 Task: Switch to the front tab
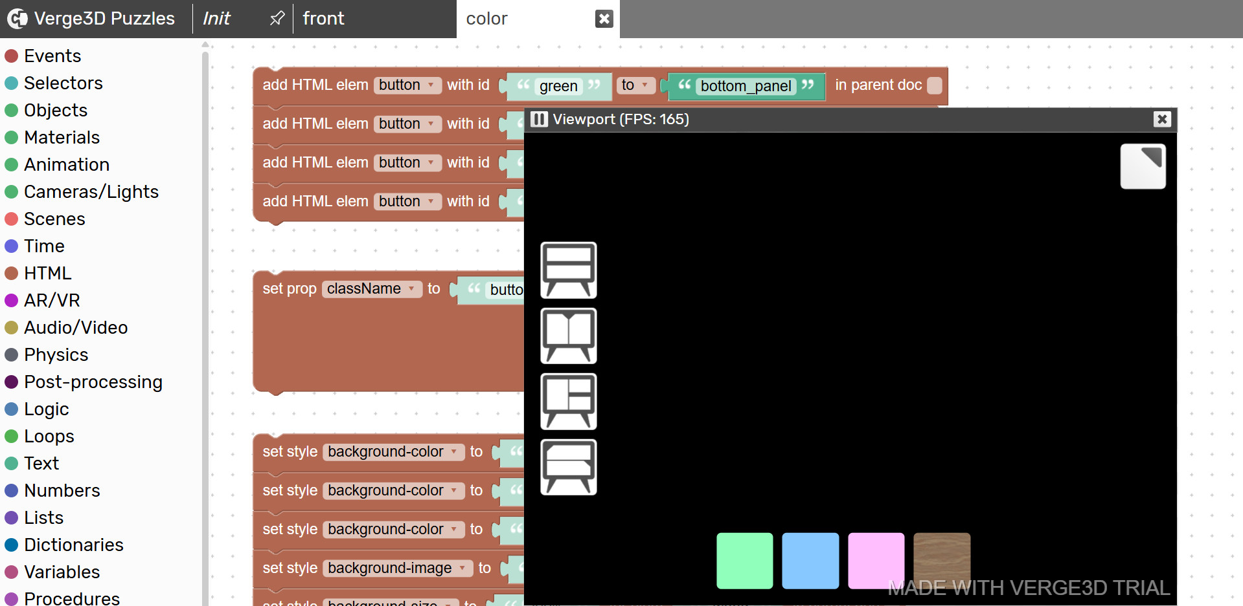pyautogui.click(x=324, y=19)
